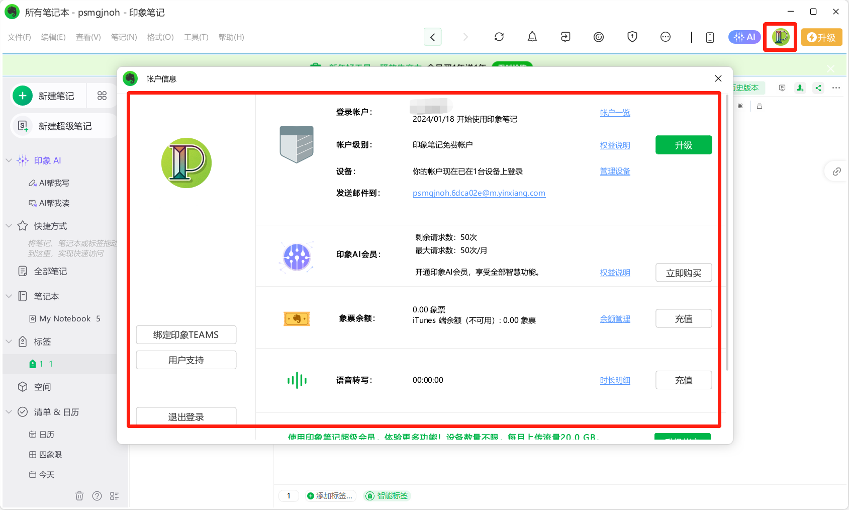This screenshot has width=849, height=510.
Task: Open the 工具(T) menu
Action: pos(196,37)
